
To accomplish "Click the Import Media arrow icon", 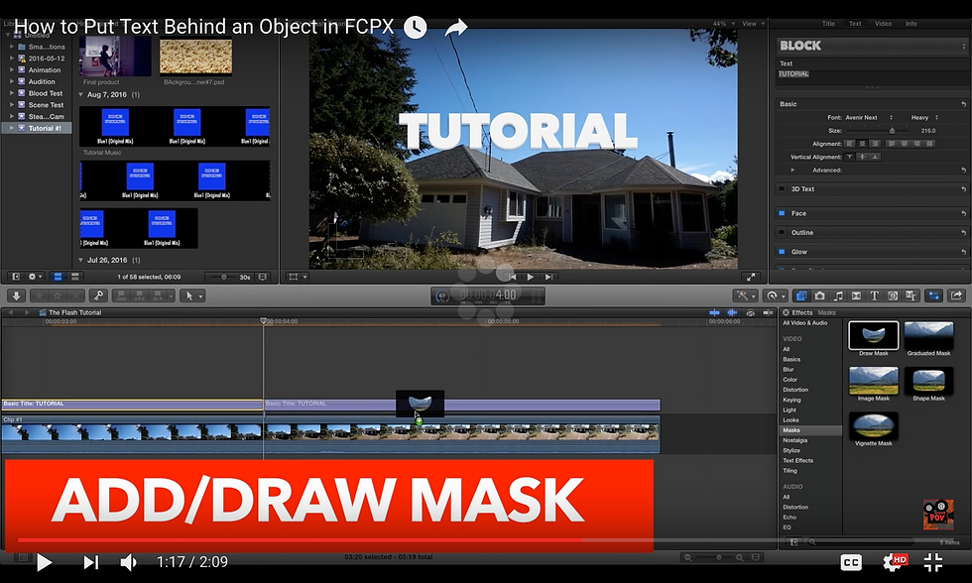I will point(16,296).
